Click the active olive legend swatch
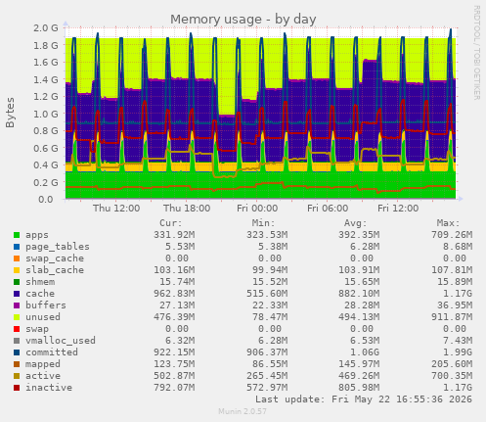 pos(17,376)
